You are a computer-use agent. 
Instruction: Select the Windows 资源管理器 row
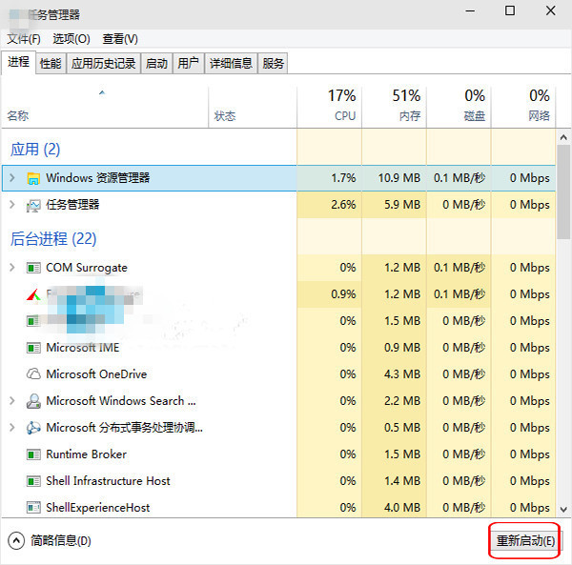point(278,178)
